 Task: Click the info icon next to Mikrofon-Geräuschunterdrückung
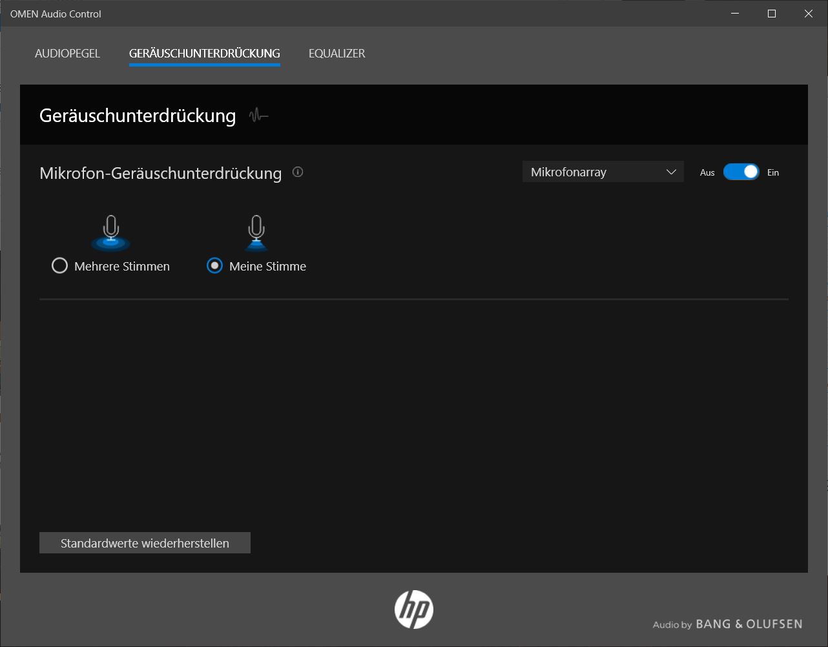tap(298, 172)
